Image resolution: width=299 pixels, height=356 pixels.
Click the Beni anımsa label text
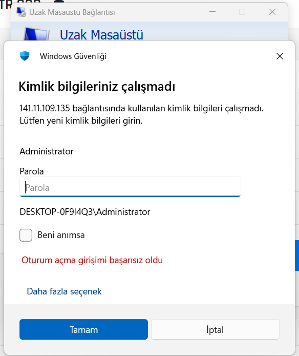coord(61,235)
